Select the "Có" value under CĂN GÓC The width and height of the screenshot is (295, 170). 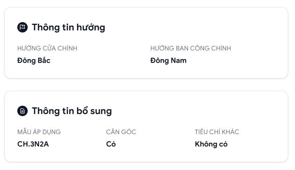pyautogui.click(x=111, y=144)
